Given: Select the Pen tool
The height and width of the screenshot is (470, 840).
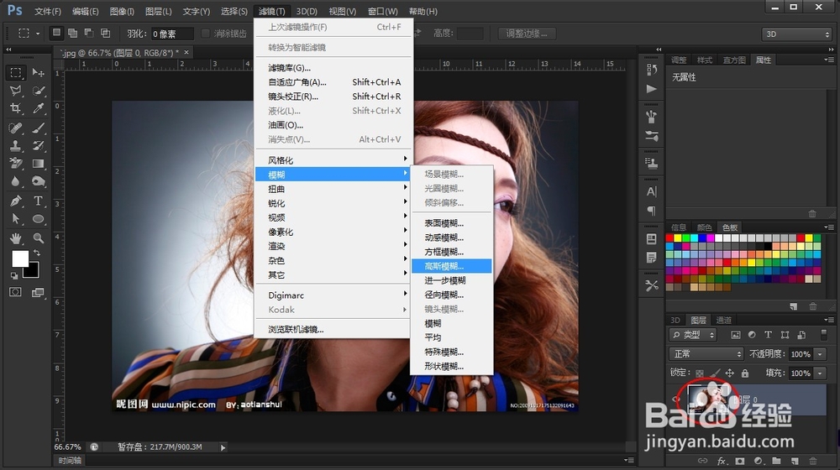Looking at the screenshot, I should pyautogui.click(x=15, y=201).
